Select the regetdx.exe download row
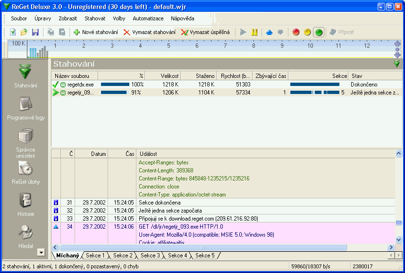This screenshot has width=405, height=273. pos(227,84)
